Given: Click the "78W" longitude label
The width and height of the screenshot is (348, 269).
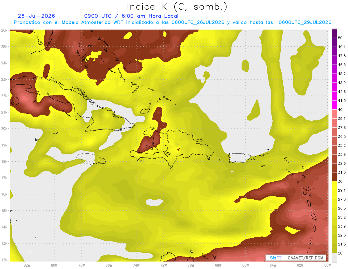Looking at the screenshot, I should pos(81,265).
